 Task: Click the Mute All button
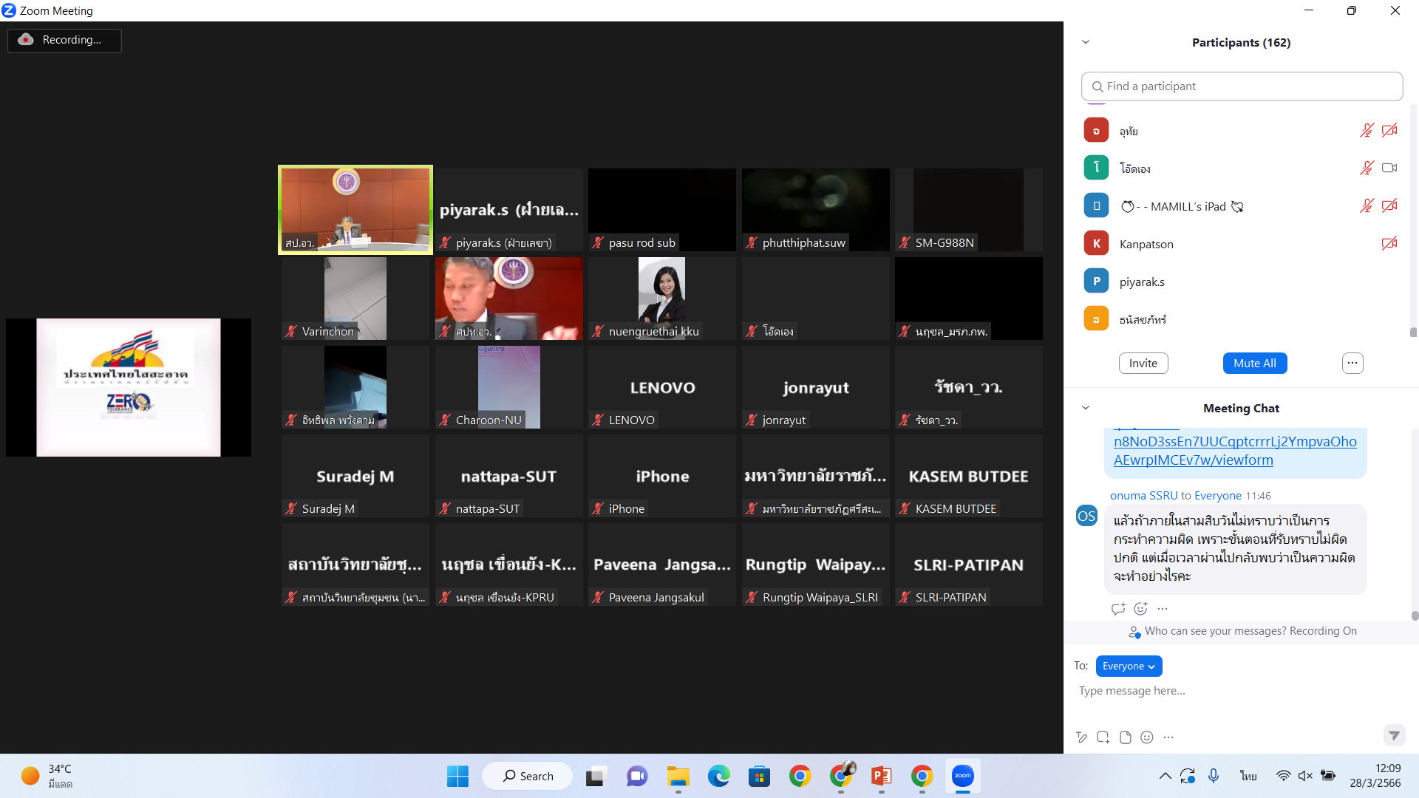pos(1254,364)
